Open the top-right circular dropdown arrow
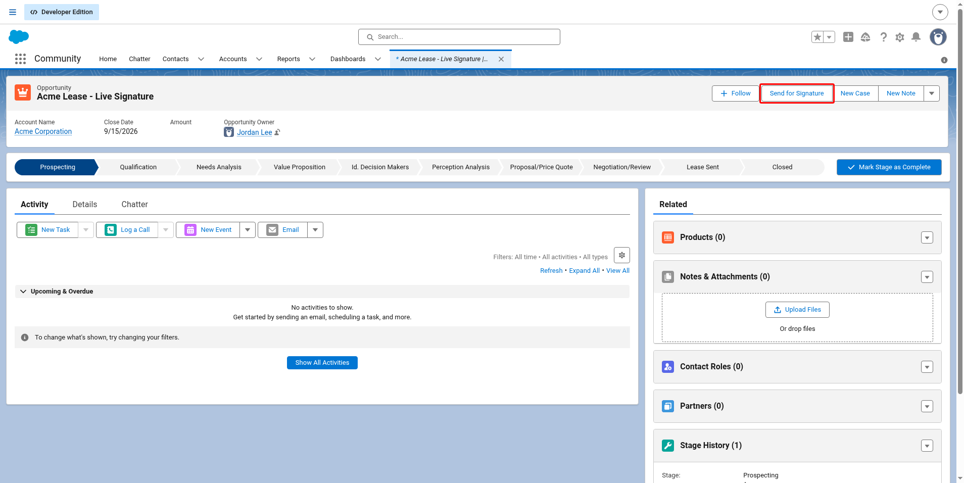Viewport: 964px width, 483px height. coord(940,12)
